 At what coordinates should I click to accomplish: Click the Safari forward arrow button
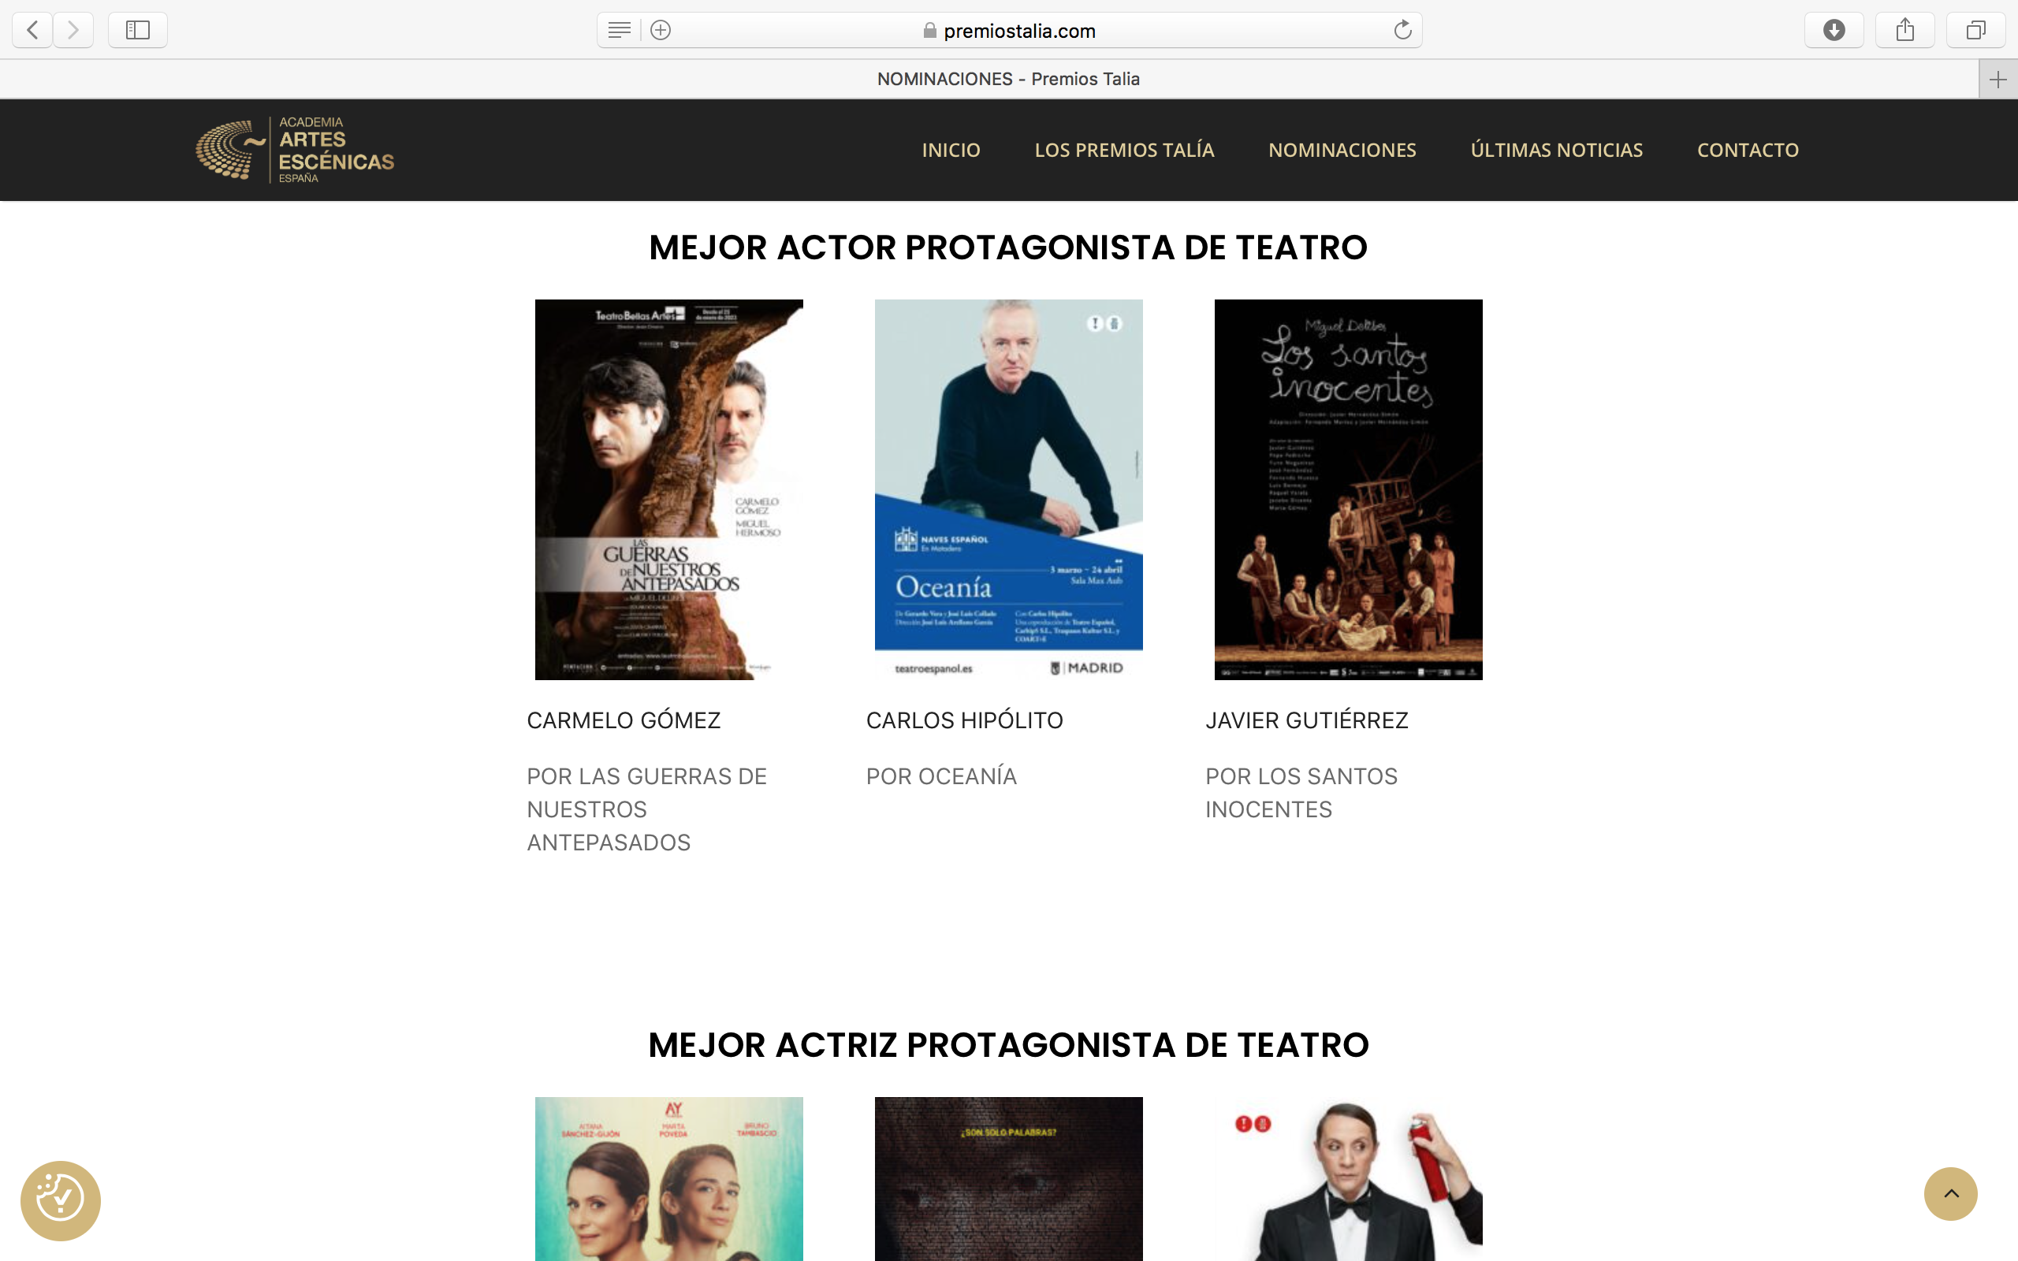(x=73, y=31)
